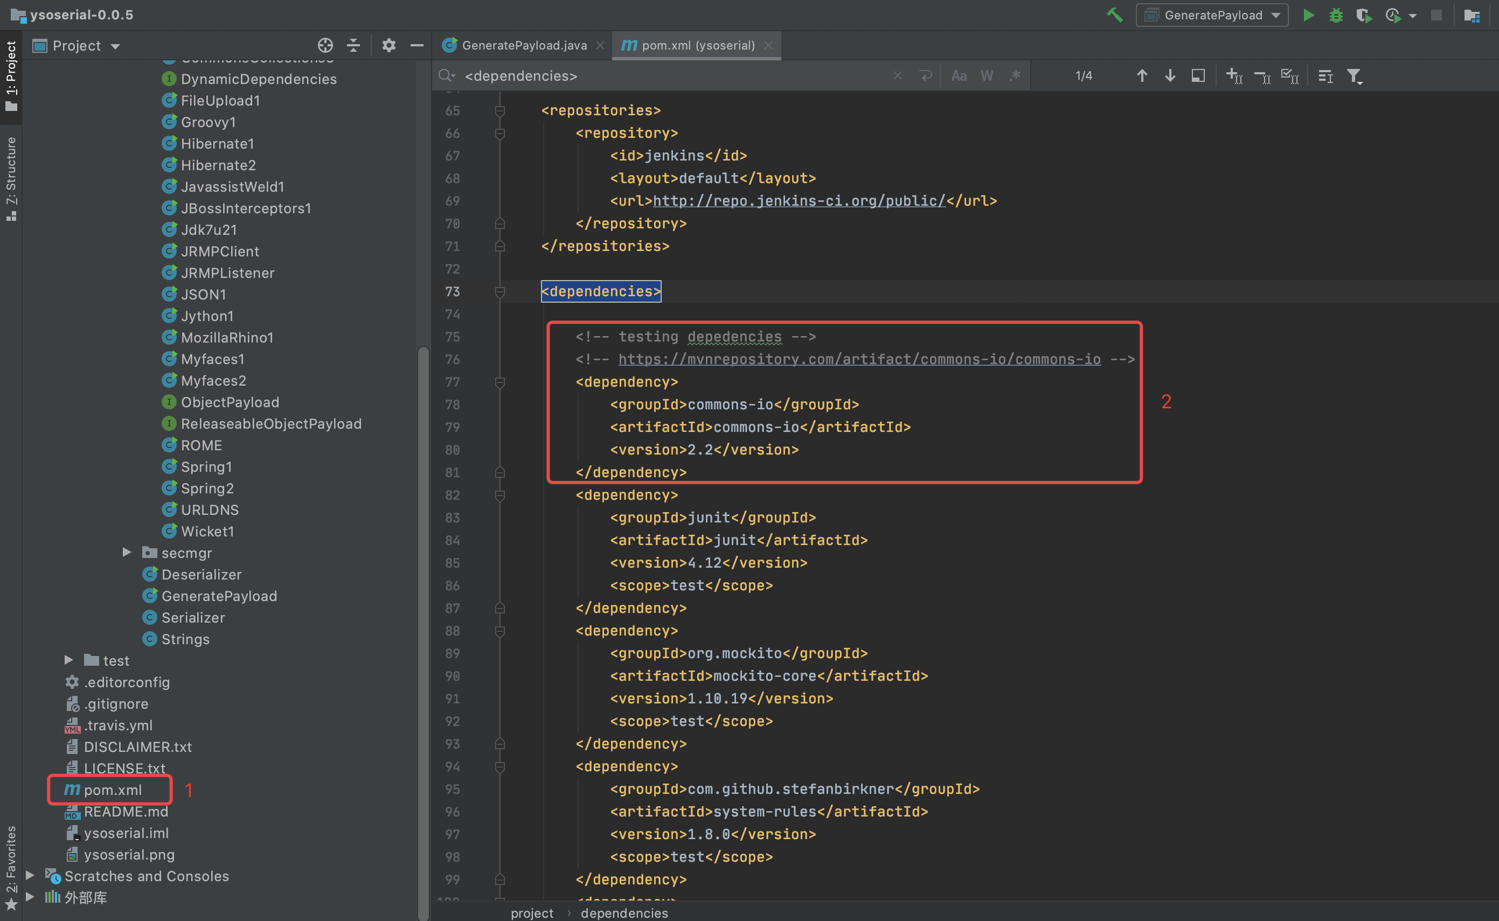Screen dimensions: 1499x921
Task: Open Project view selector dropdown
Action: tap(77, 46)
